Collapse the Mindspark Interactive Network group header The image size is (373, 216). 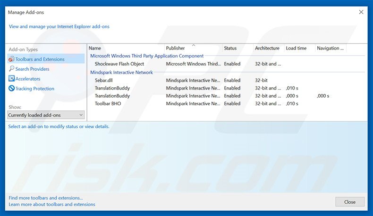(121, 72)
